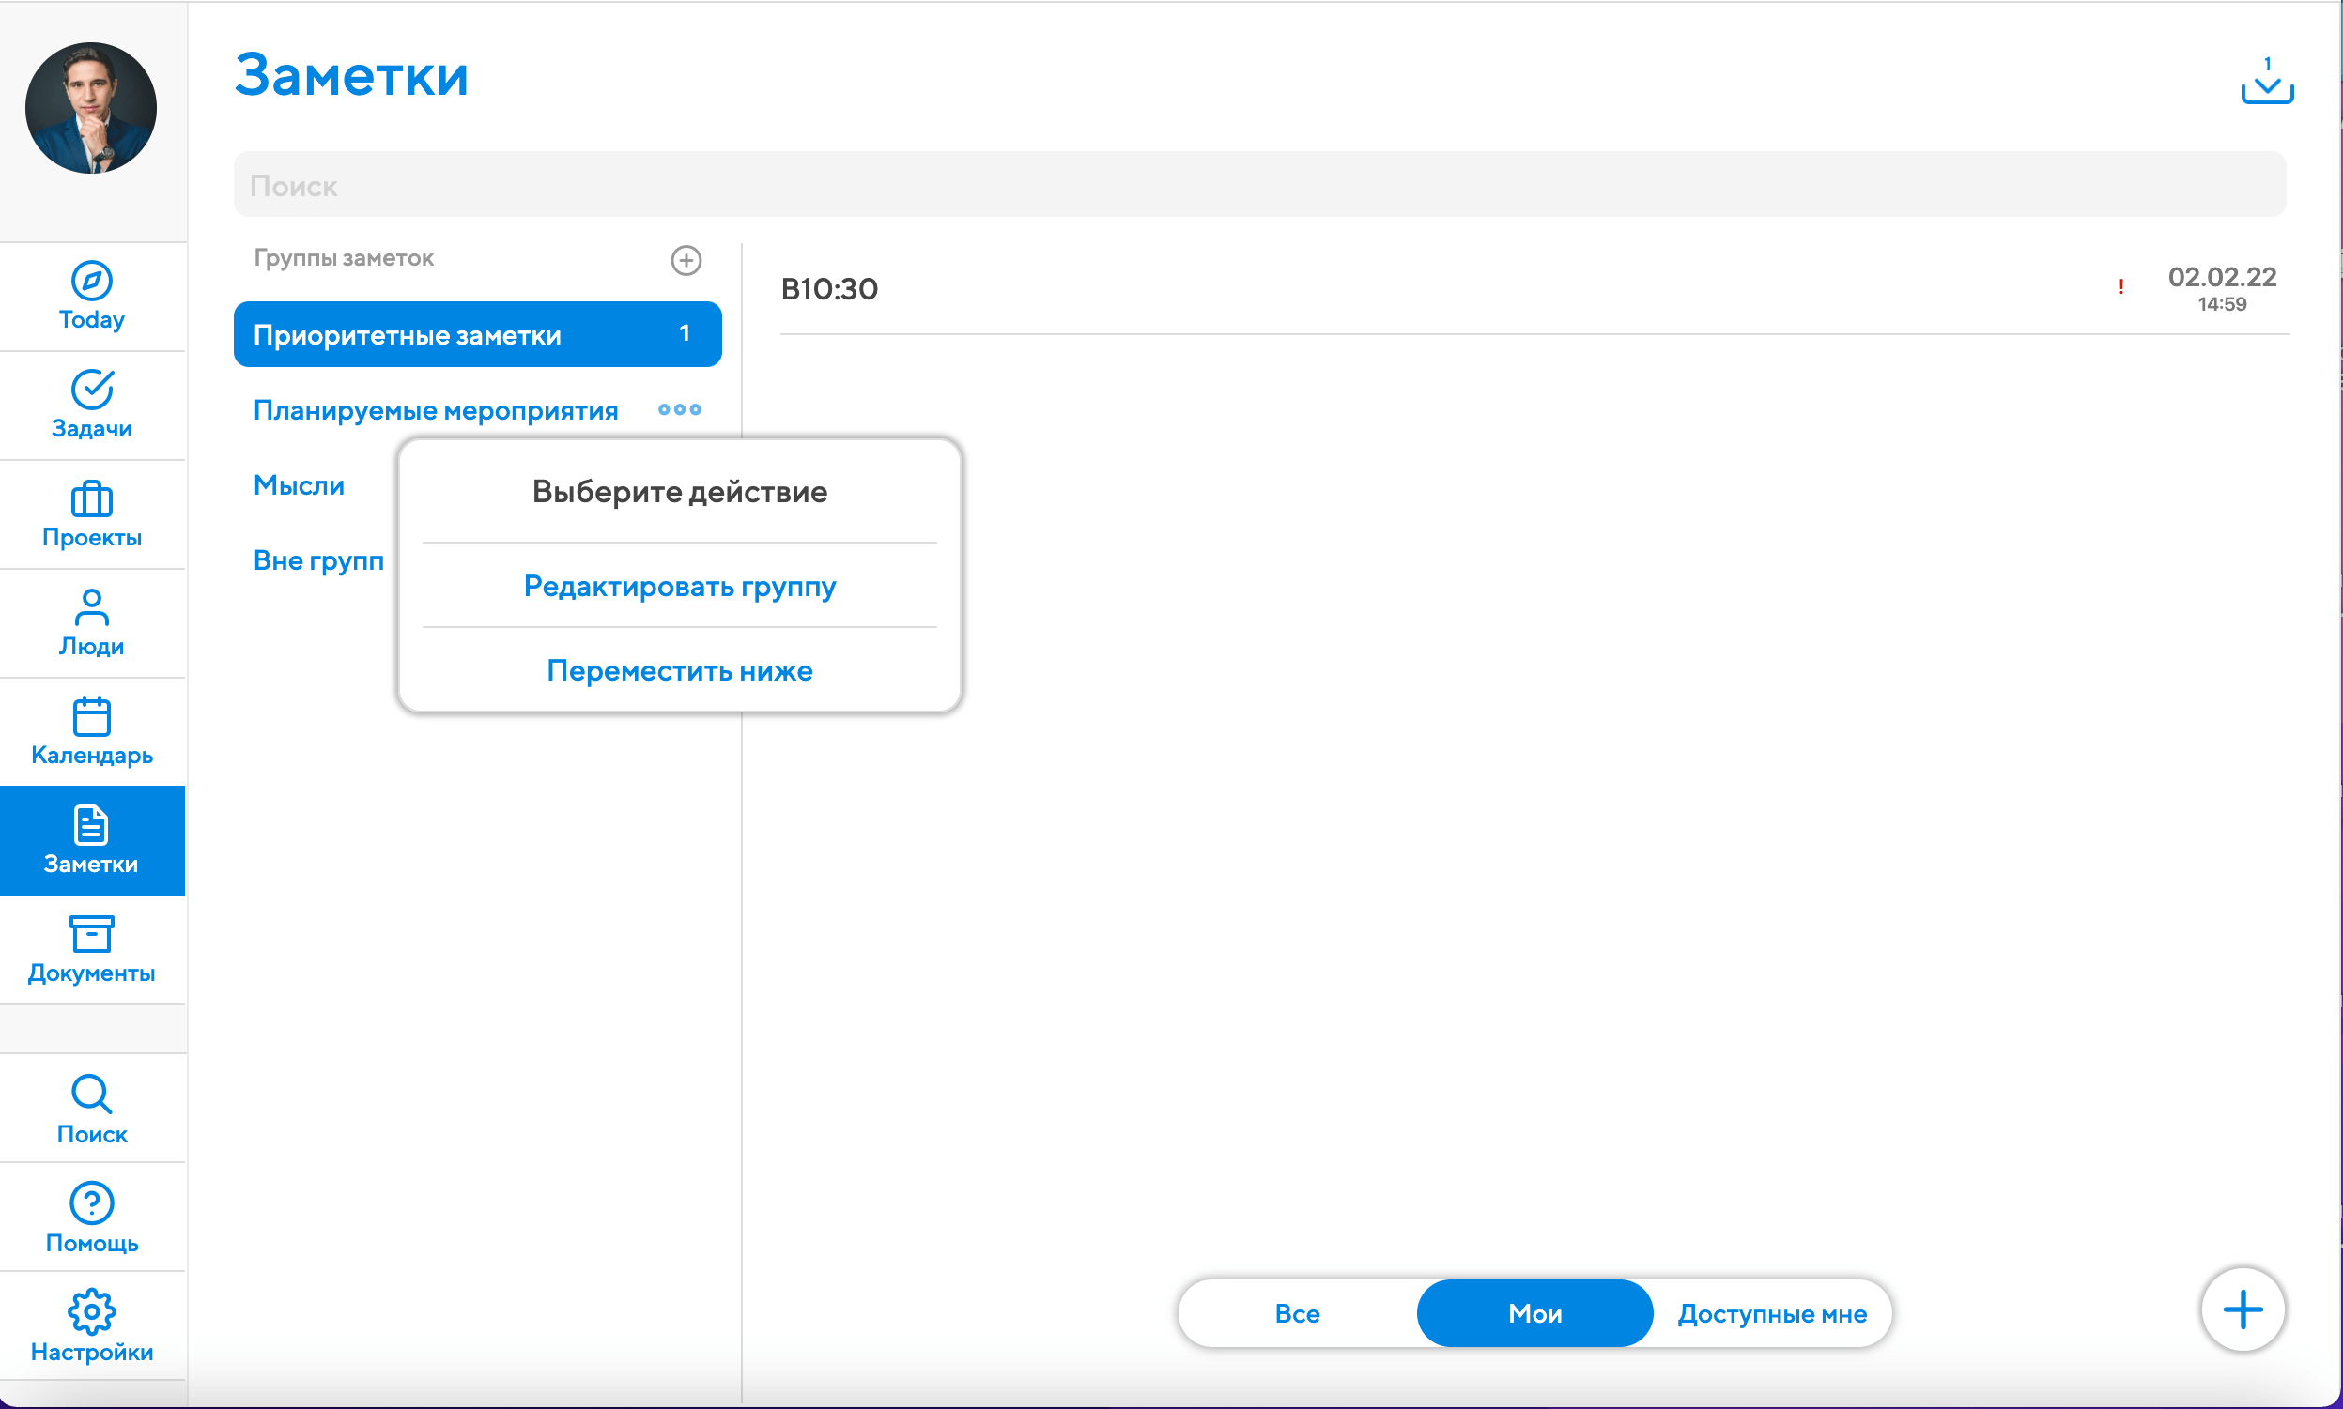Add a new note group
This screenshot has height=1409, width=2343.
coord(686,259)
